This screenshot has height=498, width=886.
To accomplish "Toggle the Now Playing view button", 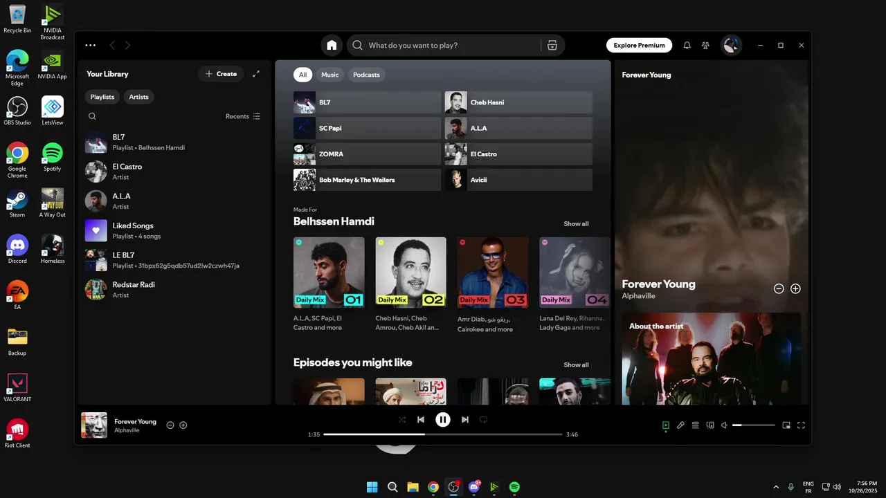I will (x=665, y=425).
